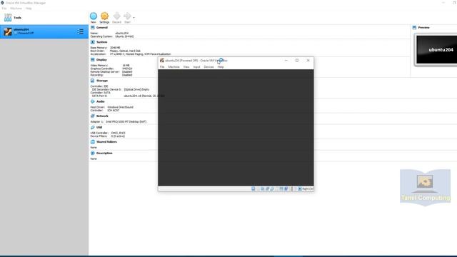Open File menu in VirtualBox Manager
457x257 pixels.
coord(4,8)
